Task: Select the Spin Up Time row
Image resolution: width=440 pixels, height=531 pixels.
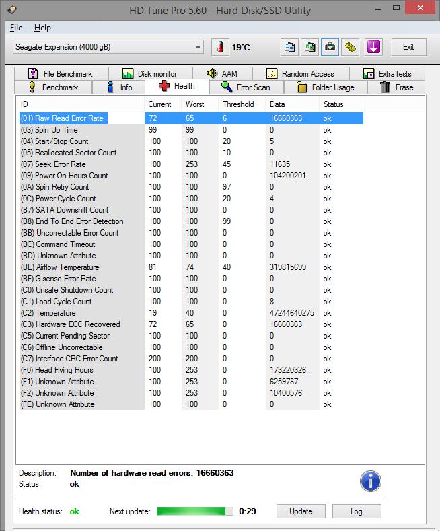Action: pos(191,130)
